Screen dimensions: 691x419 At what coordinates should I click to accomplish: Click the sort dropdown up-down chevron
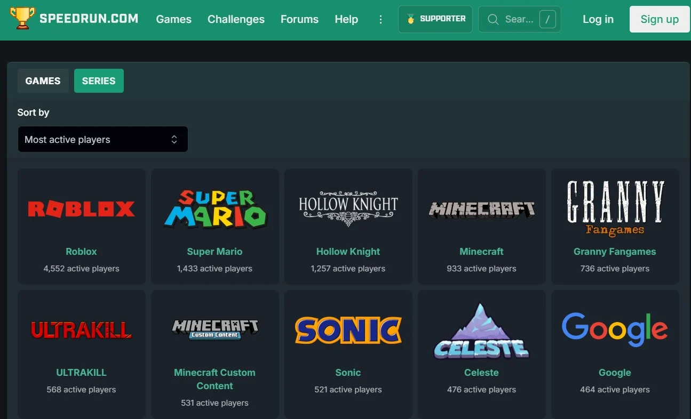coord(174,139)
